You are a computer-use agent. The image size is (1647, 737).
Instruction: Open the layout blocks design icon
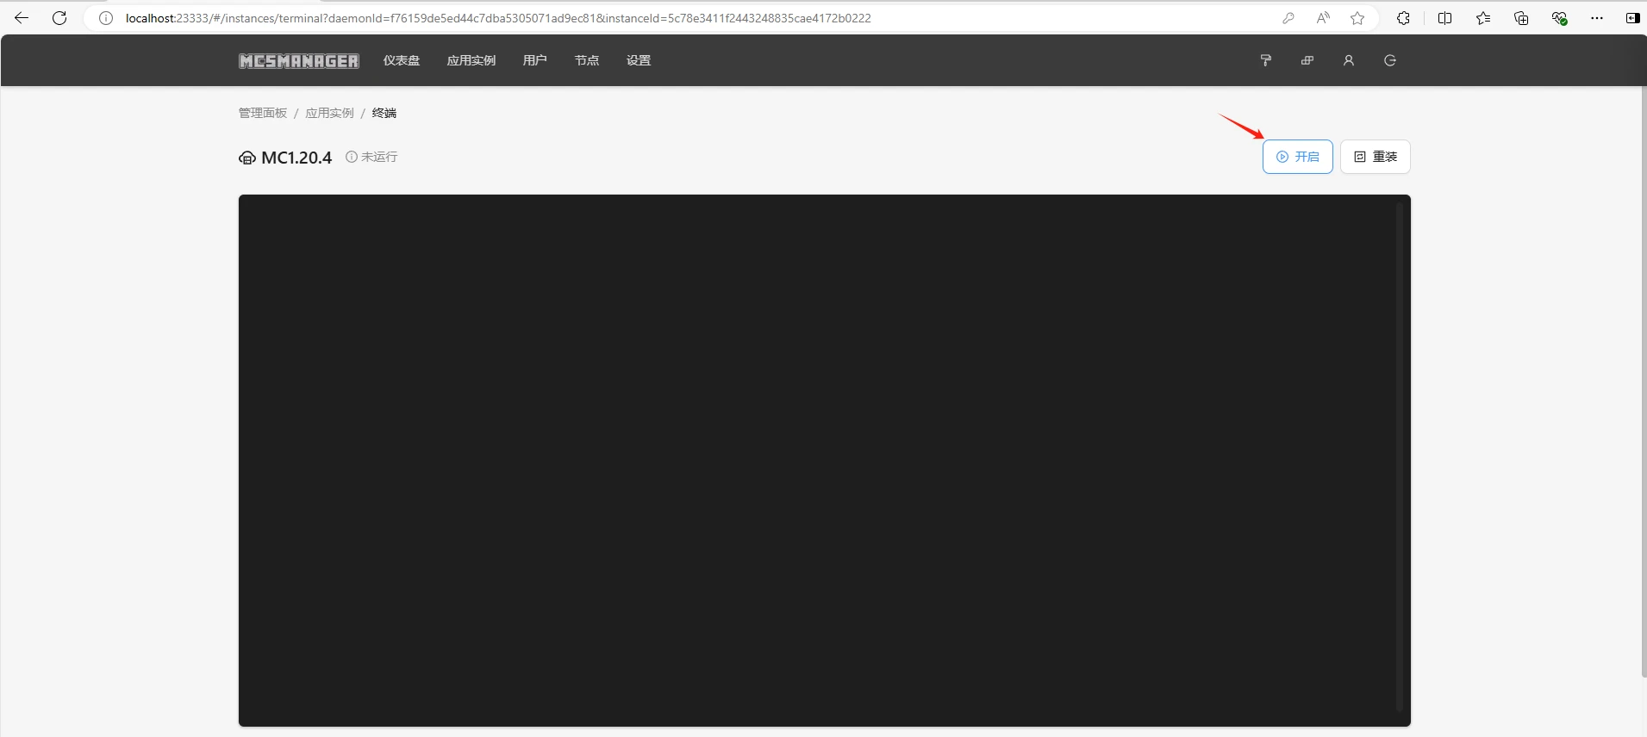click(1307, 60)
